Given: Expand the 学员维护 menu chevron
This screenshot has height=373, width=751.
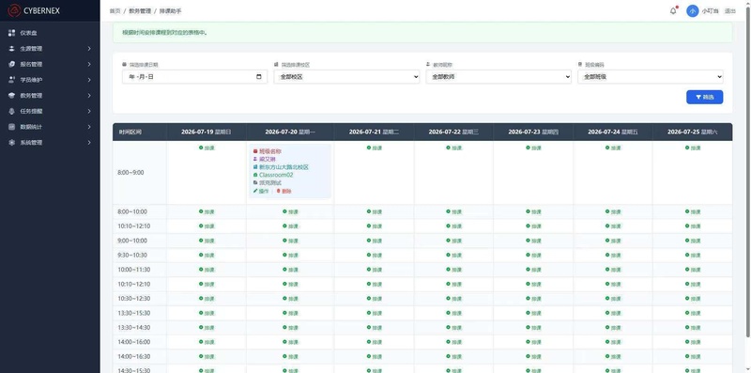Looking at the screenshot, I should pos(89,80).
